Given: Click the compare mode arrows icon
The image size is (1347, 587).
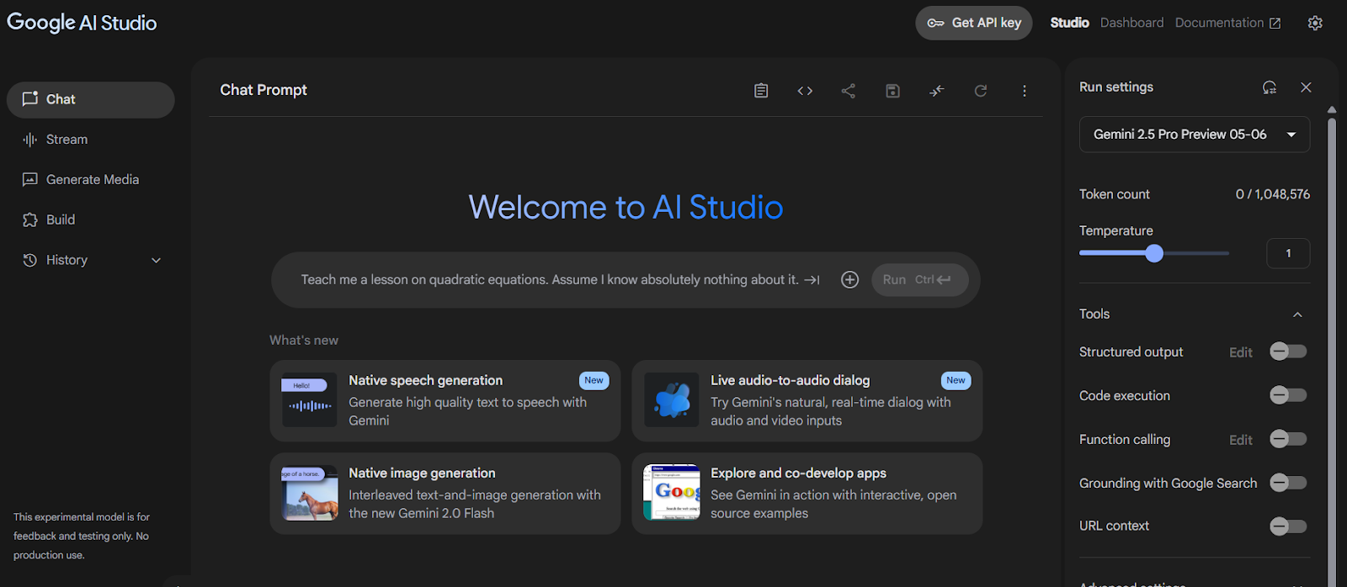Looking at the screenshot, I should pyautogui.click(x=937, y=91).
